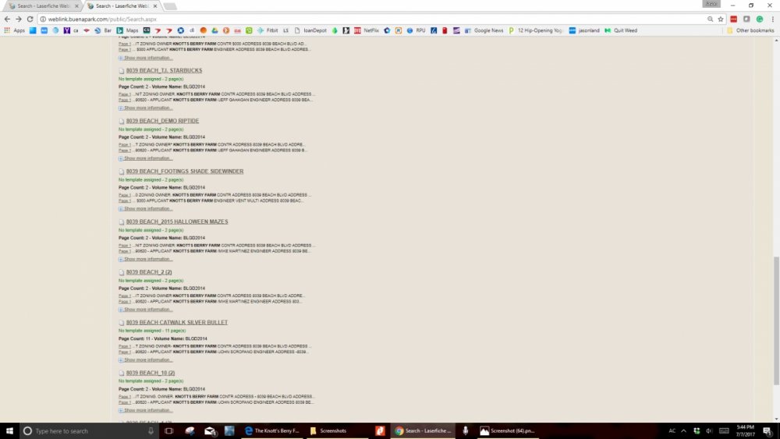The width and height of the screenshot is (780, 439).
Task: Switch to The Knott's Berry Farm Edge window
Action: pos(271,430)
